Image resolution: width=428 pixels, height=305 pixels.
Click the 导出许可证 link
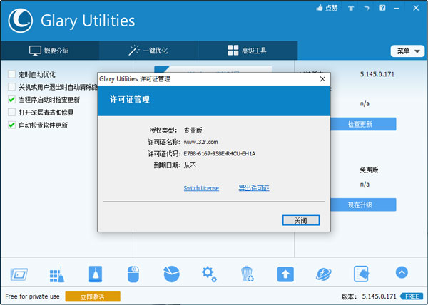pyautogui.click(x=254, y=188)
